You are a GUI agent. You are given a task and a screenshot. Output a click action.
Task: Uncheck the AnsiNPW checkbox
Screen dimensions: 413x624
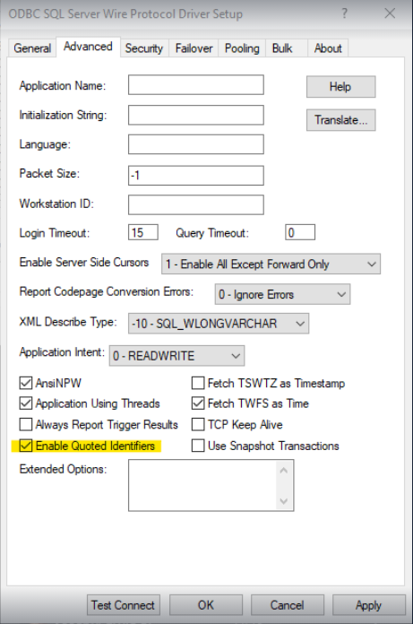point(26,383)
